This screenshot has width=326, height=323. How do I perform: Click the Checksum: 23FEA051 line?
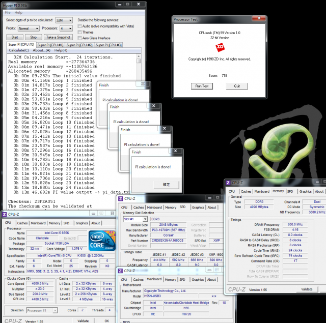click(32, 201)
